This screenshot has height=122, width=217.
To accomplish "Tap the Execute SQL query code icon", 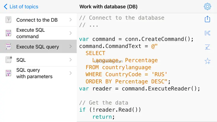I will (8, 47).
